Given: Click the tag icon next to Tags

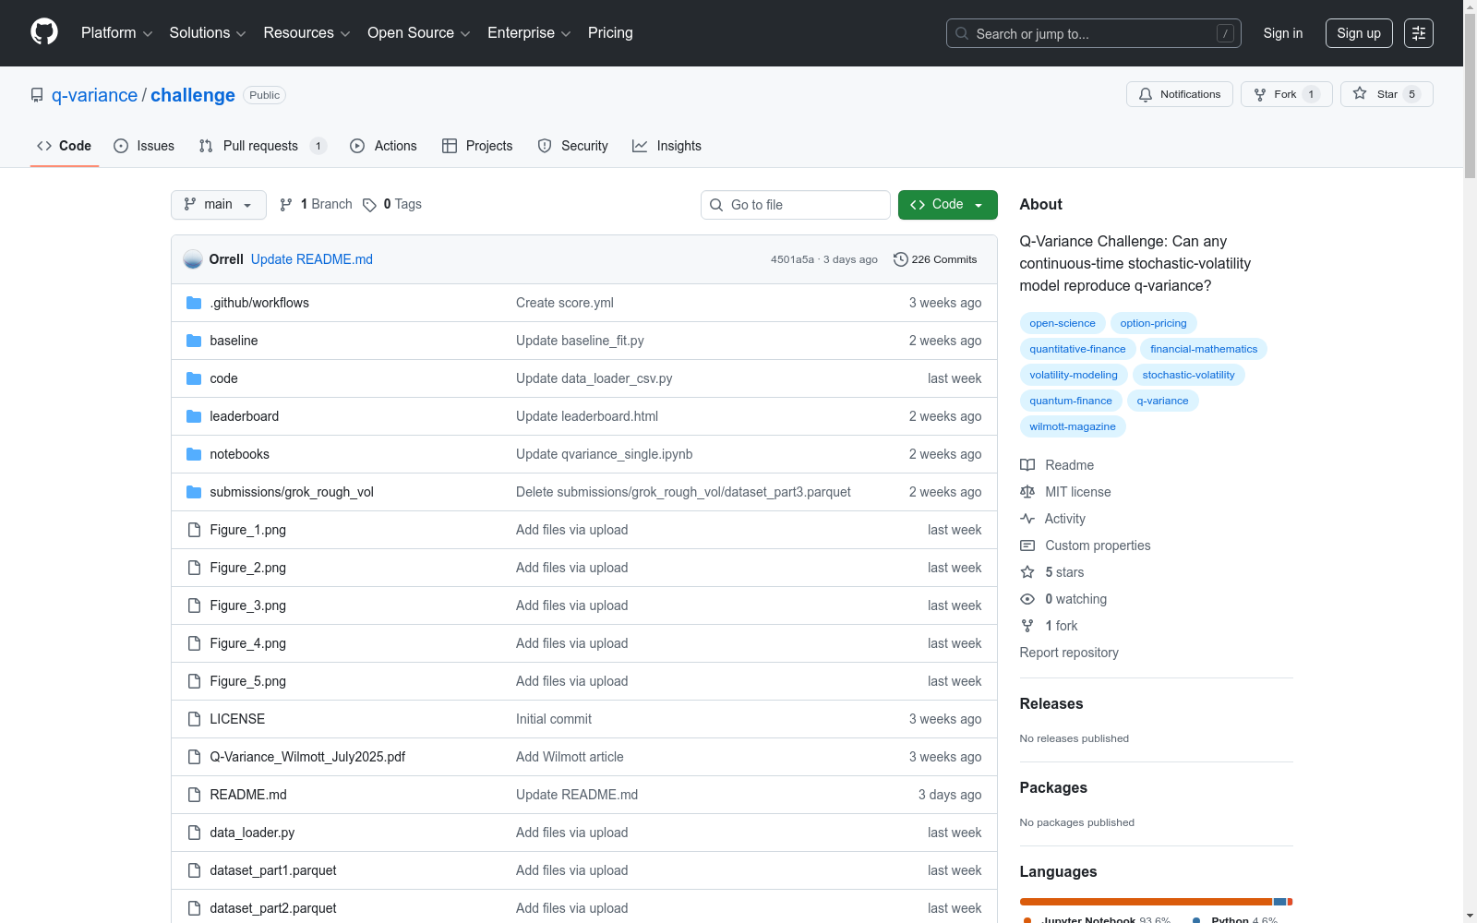Looking at the screenshot, I should coord(369,205).
